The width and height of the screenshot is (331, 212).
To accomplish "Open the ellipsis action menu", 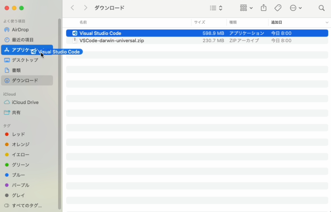I will click(x=296, y=8).
